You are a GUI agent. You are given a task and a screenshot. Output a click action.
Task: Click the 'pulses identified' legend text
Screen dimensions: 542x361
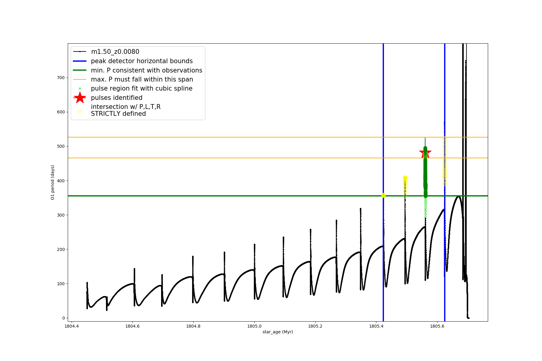click(x=117, y=98)
